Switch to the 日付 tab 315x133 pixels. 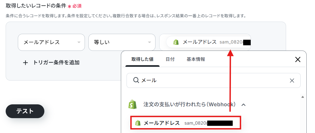[x=170, y=59]
